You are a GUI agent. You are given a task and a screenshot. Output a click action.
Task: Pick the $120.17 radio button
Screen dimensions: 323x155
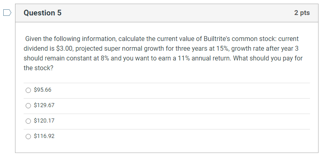point(28,121)
